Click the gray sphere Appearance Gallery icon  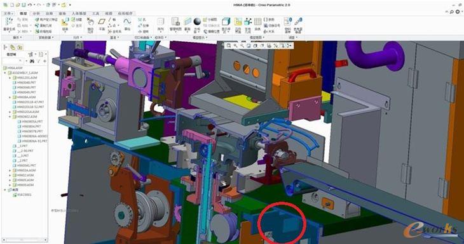click(197, 22)
